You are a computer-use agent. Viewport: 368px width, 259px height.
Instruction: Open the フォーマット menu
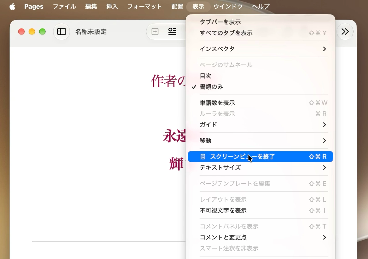point(145,6)
